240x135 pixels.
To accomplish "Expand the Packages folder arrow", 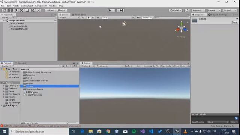I will pos(1,105).
